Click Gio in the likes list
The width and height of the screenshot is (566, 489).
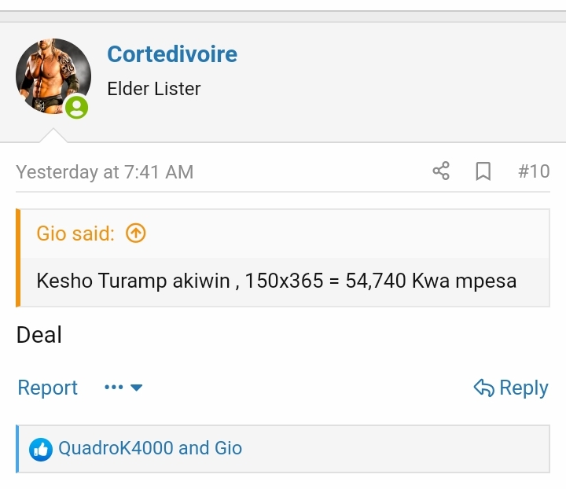[x=228, y=448]
